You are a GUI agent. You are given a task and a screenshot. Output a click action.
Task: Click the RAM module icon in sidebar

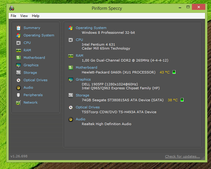coord(19,50)
